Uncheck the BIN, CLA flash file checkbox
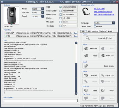This screenshot has width=119, height=108. pyautogui.click(x=6, y=33)
